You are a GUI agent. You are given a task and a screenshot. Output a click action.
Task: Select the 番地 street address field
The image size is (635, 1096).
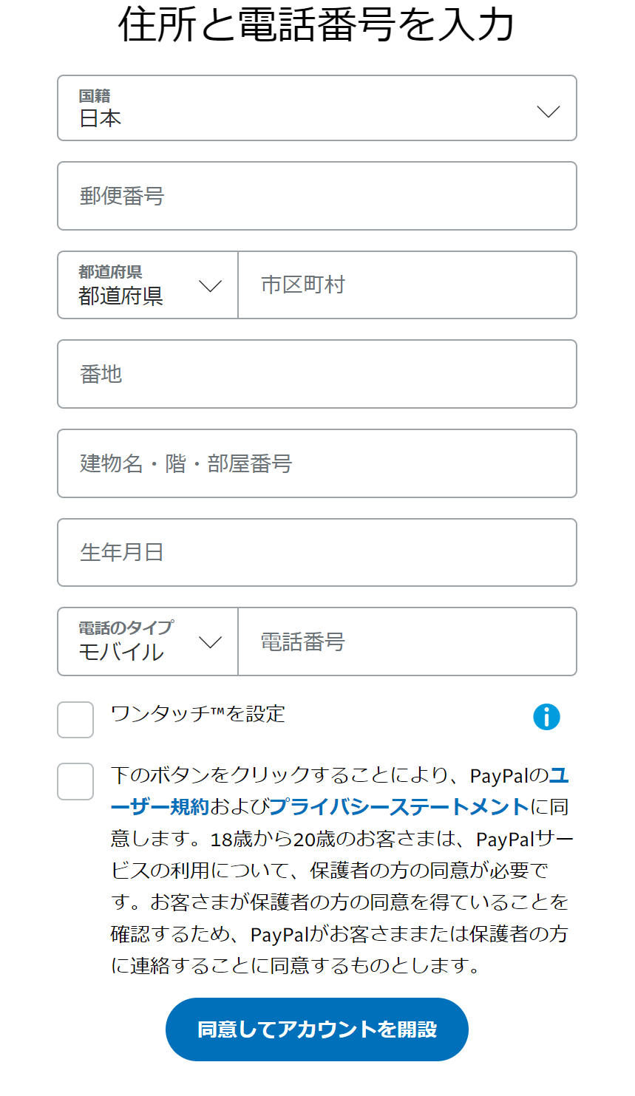[316, 374]
